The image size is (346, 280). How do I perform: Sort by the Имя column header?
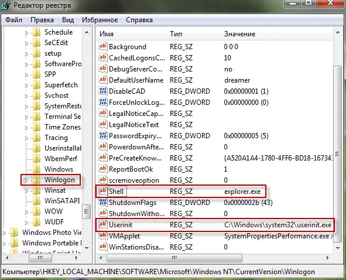(x=131, y=34)
